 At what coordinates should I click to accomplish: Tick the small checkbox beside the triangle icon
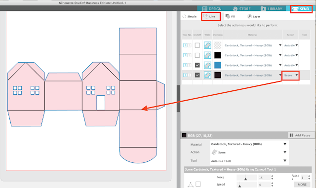tap(198, 184)
